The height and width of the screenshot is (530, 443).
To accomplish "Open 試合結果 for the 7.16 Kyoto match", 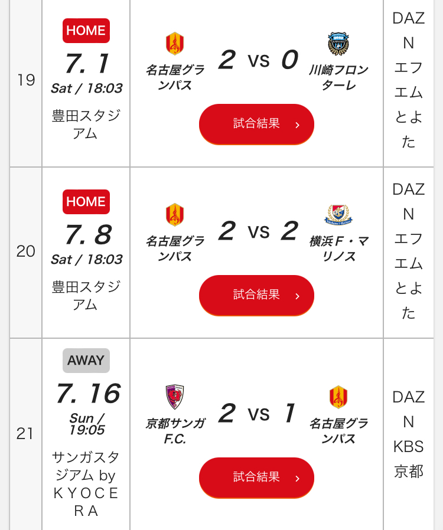I will 256,477.
